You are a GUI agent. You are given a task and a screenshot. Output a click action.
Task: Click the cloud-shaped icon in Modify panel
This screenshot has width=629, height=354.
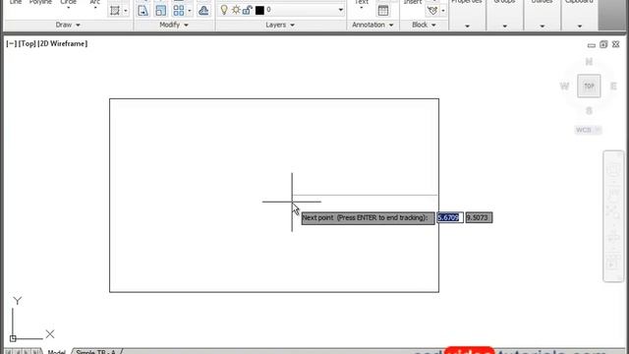pos(203,11)
